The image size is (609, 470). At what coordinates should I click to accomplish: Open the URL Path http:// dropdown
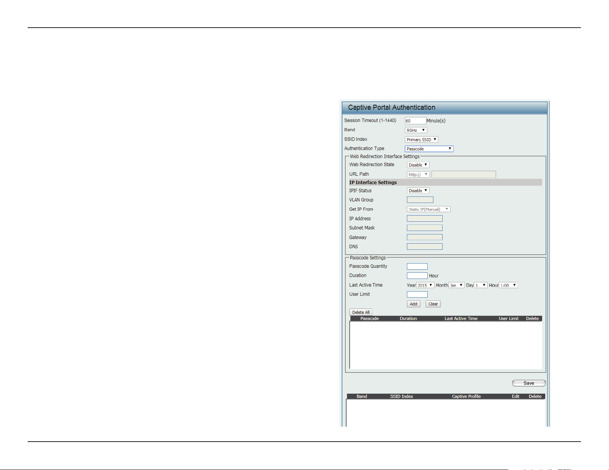(x=418, y=175)
